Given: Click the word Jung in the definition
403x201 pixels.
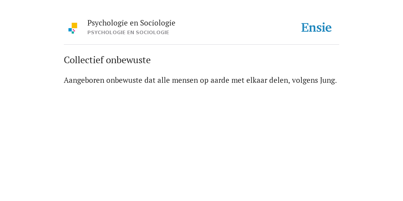Looking at the screenshot, I should [x=328, y=80].
